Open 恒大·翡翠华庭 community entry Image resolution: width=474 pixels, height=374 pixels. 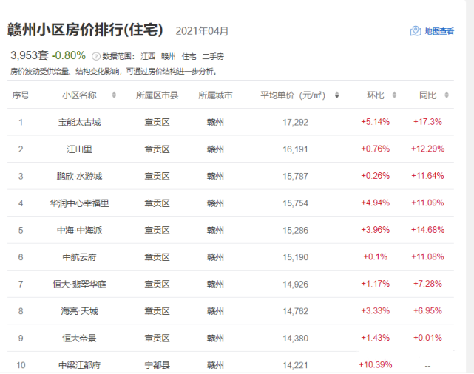pyautogui.click(x=80, y=285)
